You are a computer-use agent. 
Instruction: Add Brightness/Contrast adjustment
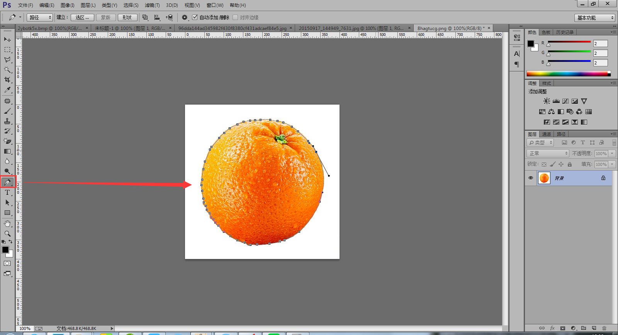(547, 101)
